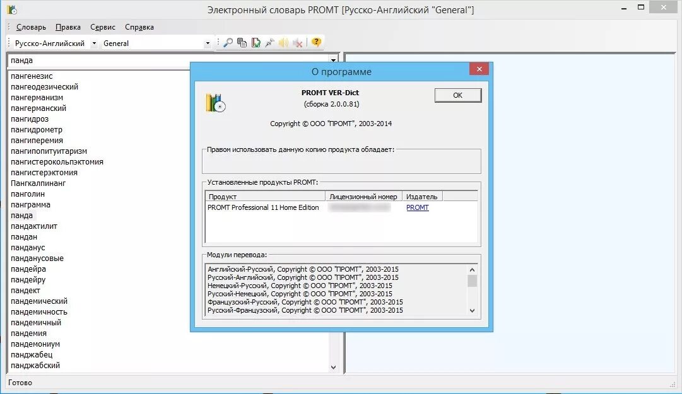The width and height of the screenshot is (682, 394).
Task: Open the Сервис menu
Action: (x=103, y=27)
